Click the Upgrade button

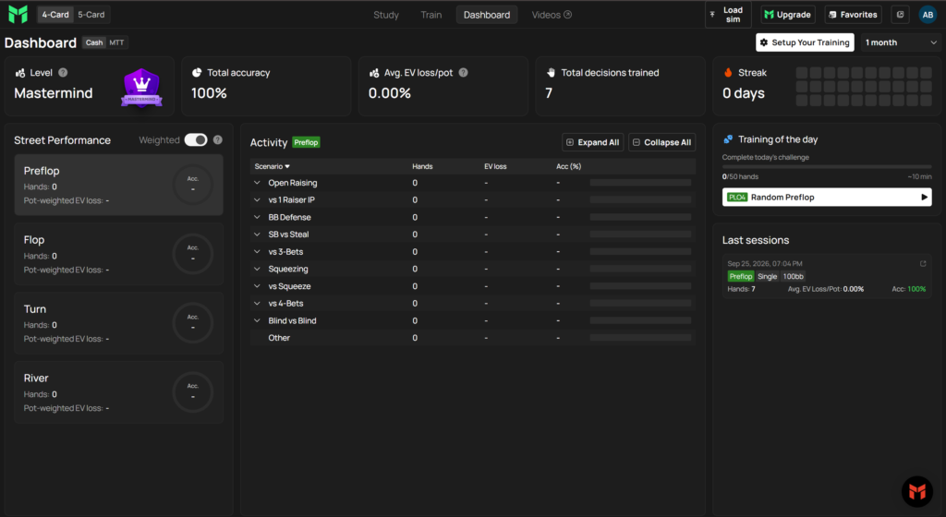pos(787,15)
